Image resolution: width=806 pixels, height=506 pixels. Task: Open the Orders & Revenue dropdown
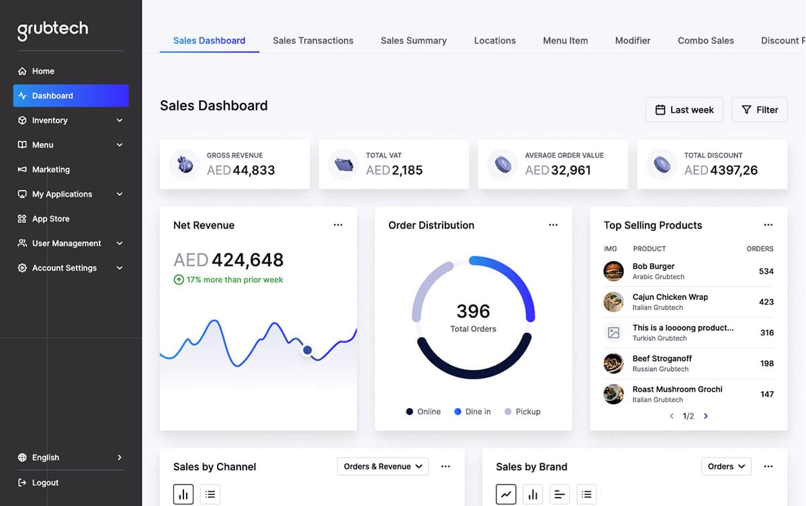point(382,466)
